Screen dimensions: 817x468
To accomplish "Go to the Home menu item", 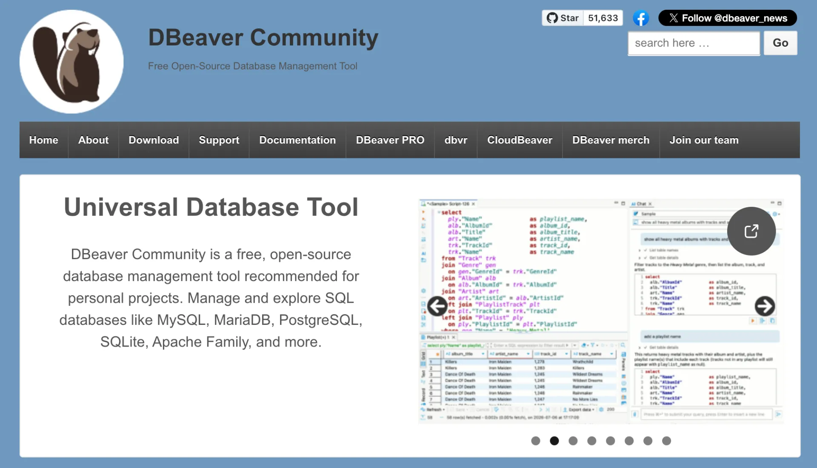I will (44, 140).
